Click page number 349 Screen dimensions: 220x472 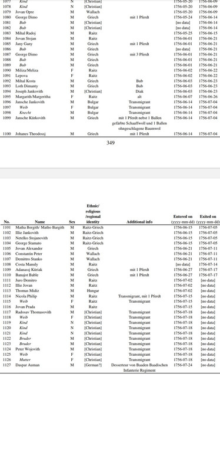[111, 143]
